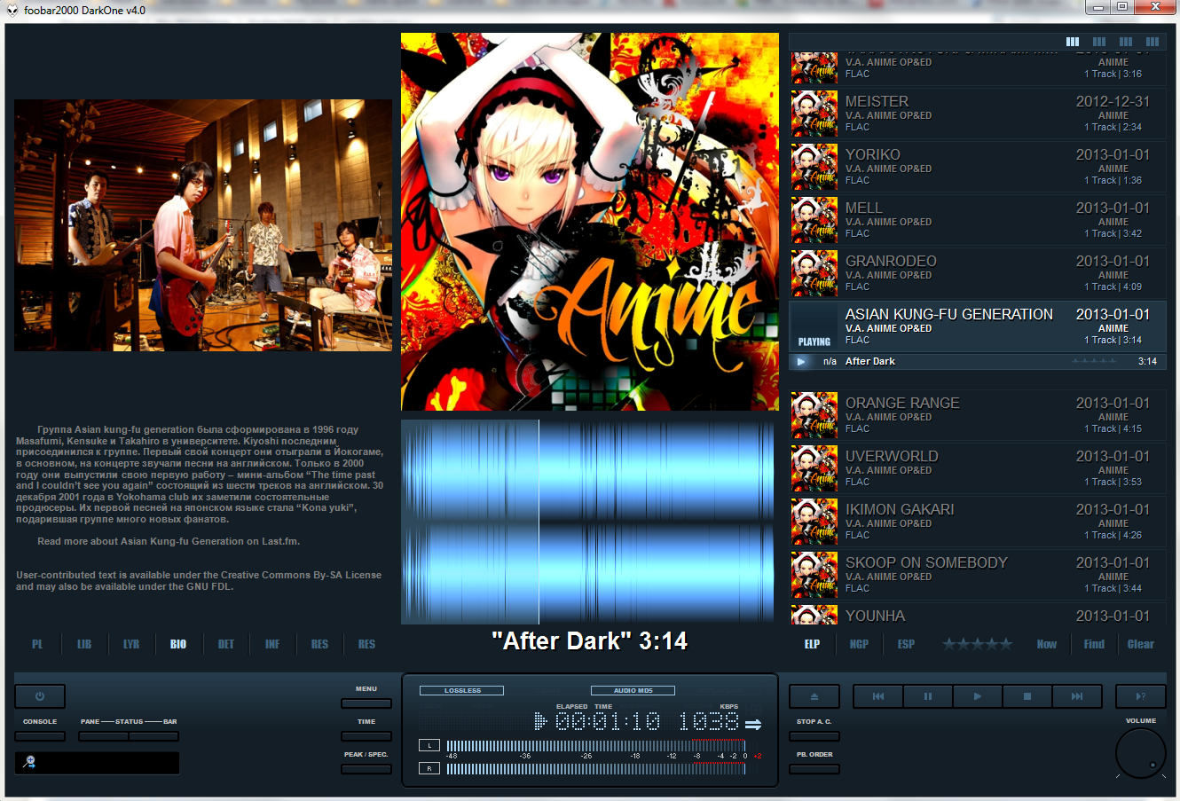Set rating using the first star
The image size is (1180, 801).
click(949, 644)
